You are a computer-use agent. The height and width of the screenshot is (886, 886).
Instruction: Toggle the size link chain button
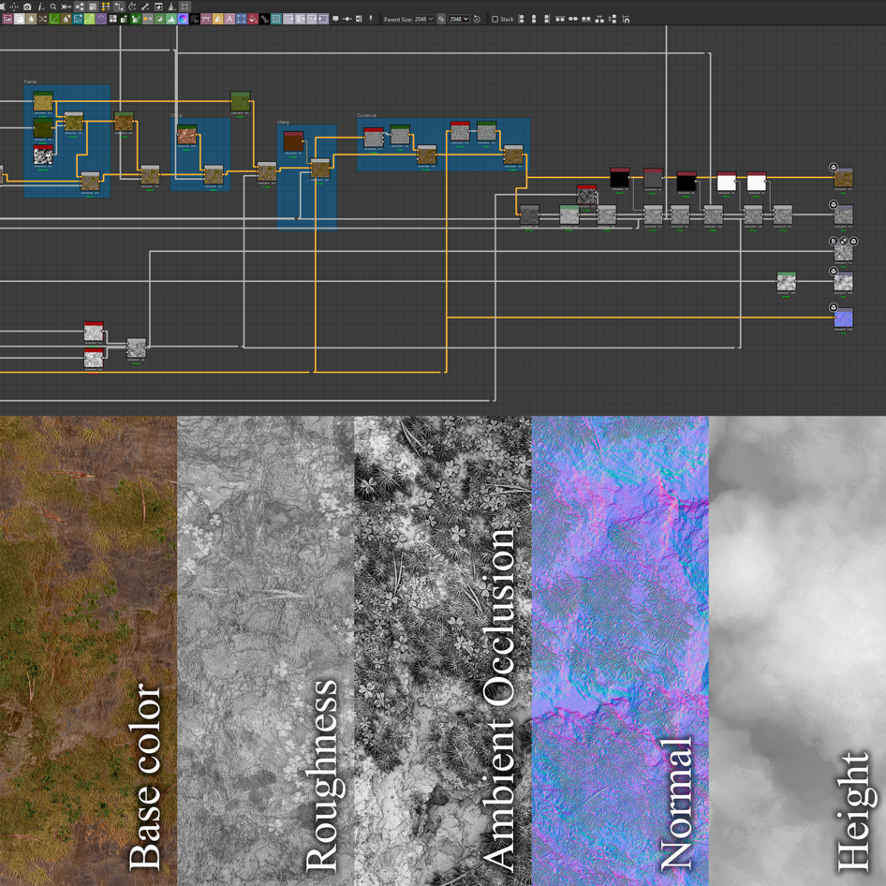point(441,19)
